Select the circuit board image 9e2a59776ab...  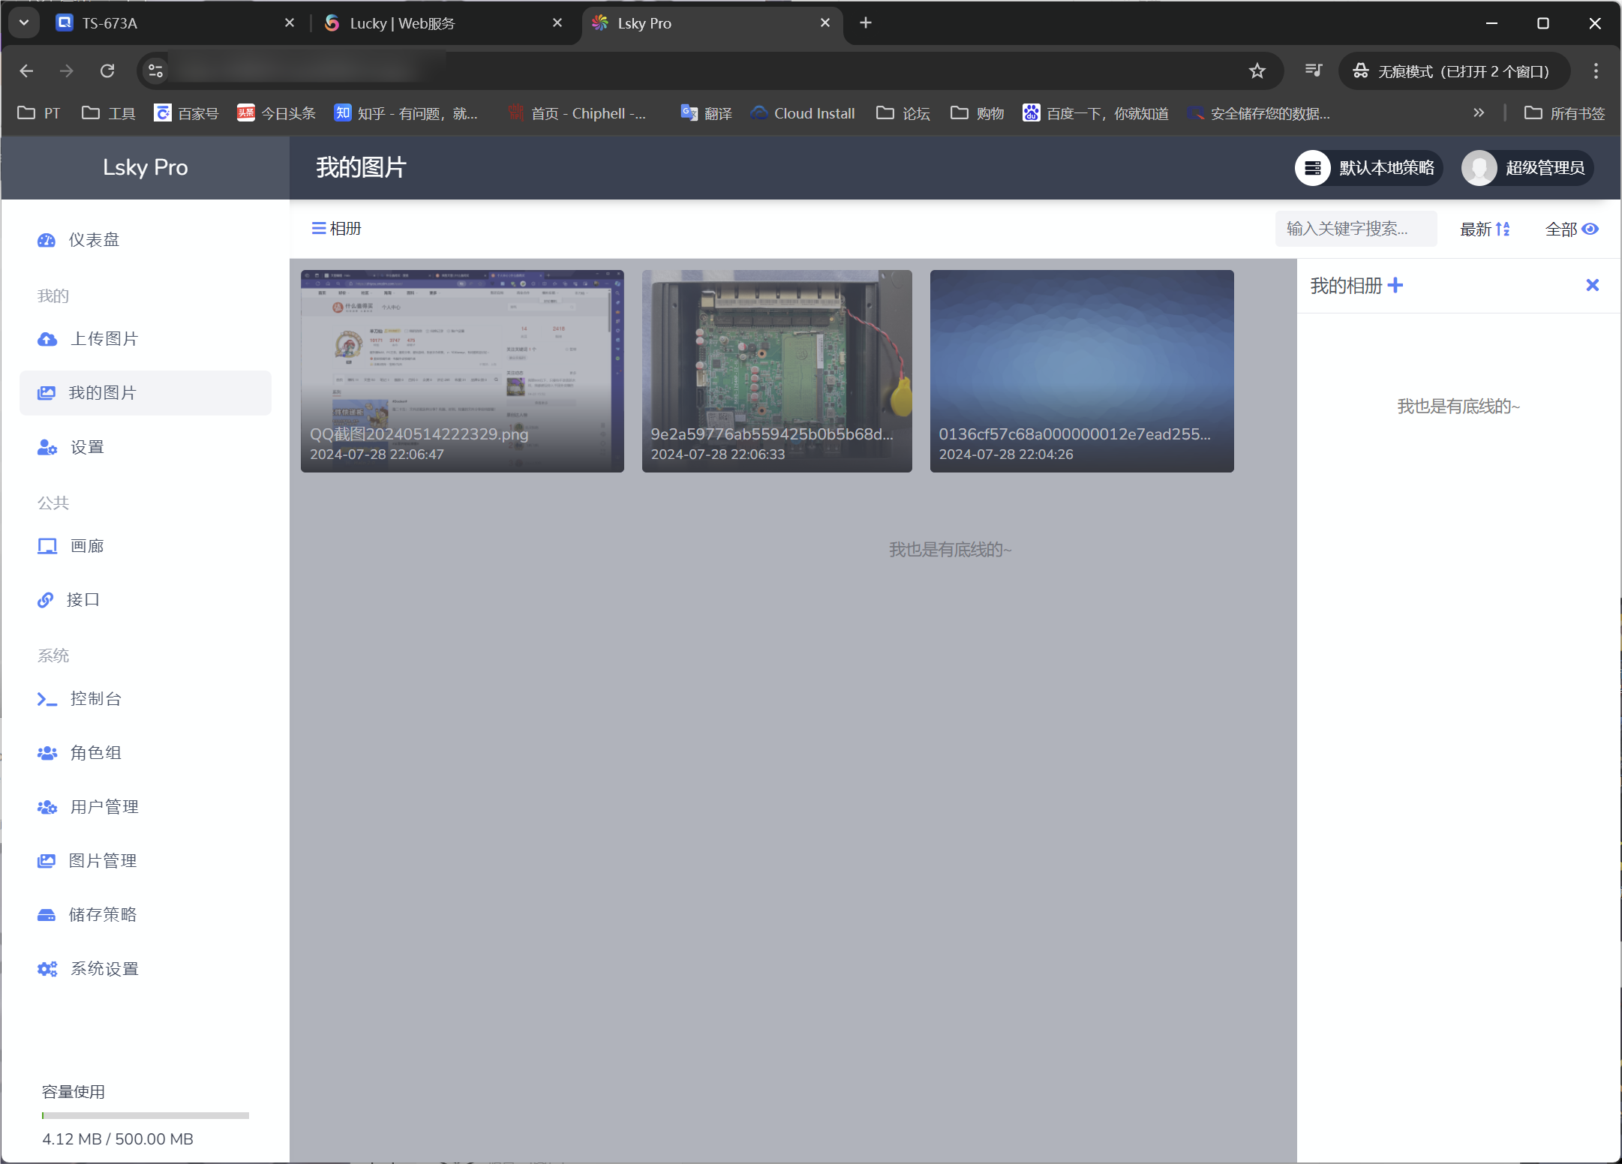[777, 371]
